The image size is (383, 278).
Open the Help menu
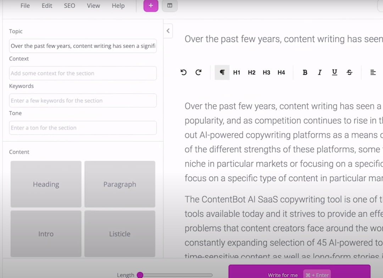pyautogui.click(x=118, y=6)
